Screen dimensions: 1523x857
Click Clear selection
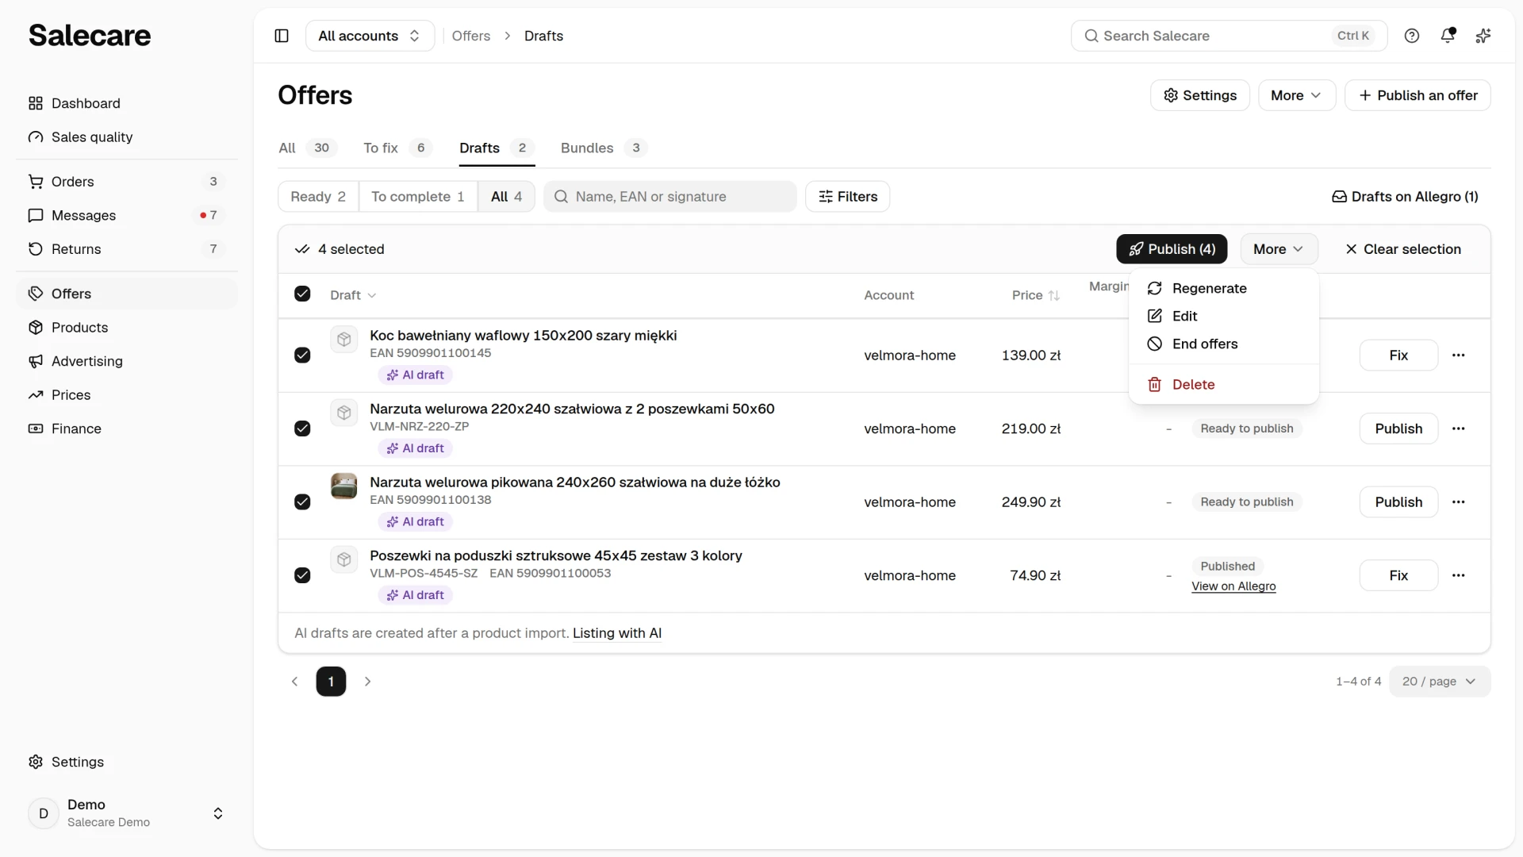pyautogui.click(x=1402, y=249)
